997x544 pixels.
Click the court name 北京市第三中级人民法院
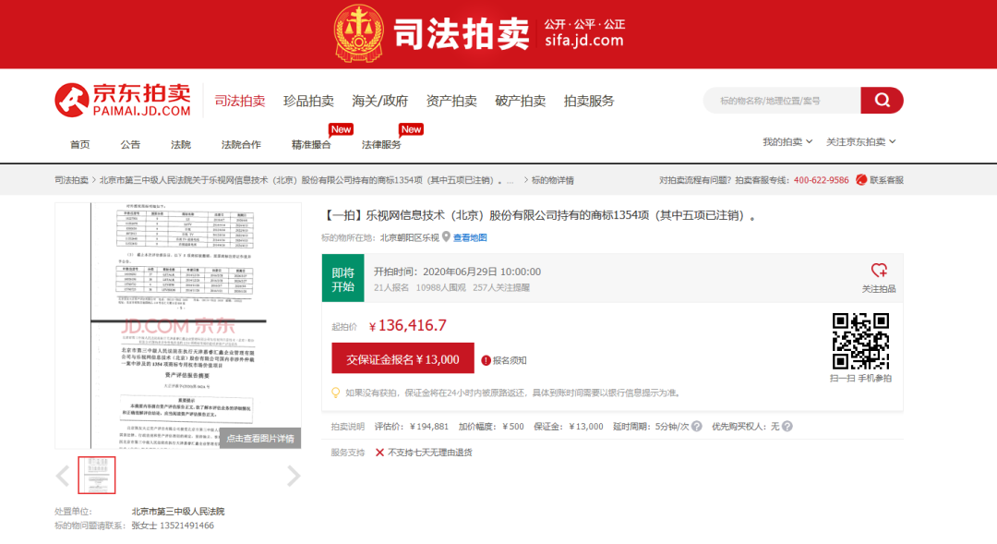[178, 512]
